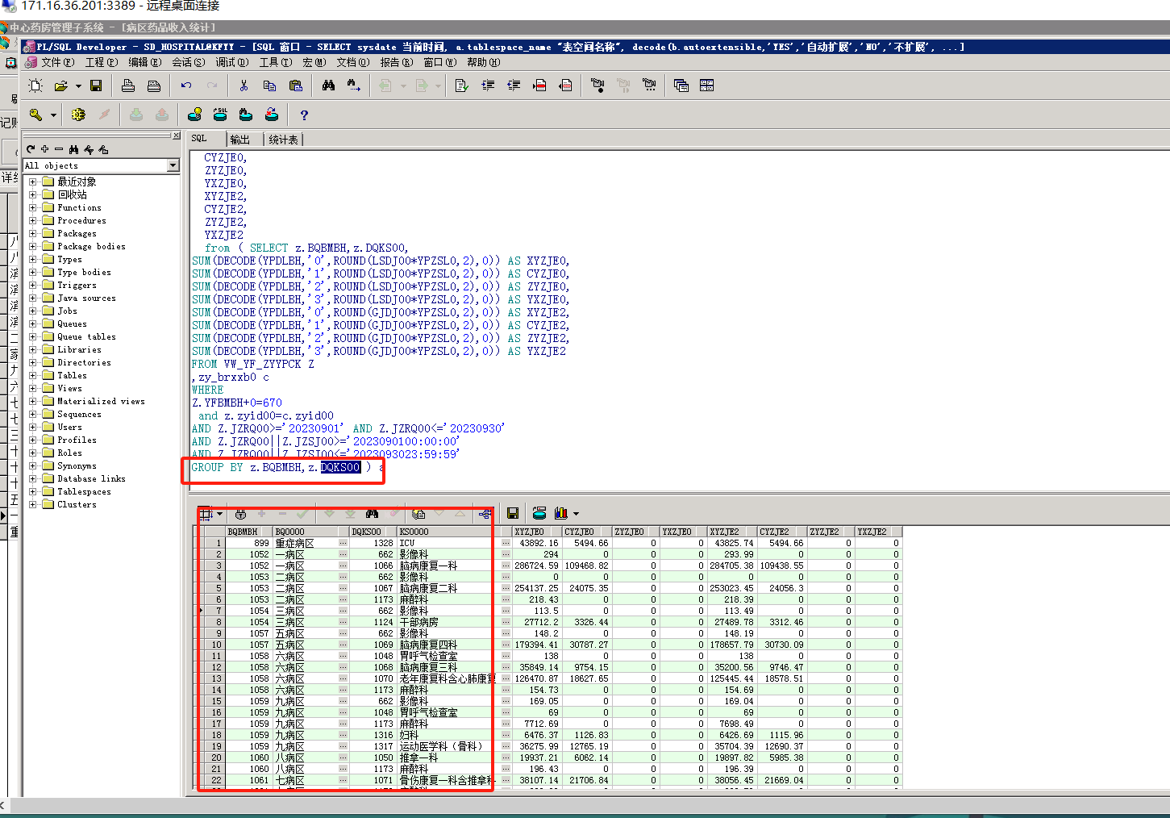Click the Print icon in the toolbar

click(x=127, y=86)
